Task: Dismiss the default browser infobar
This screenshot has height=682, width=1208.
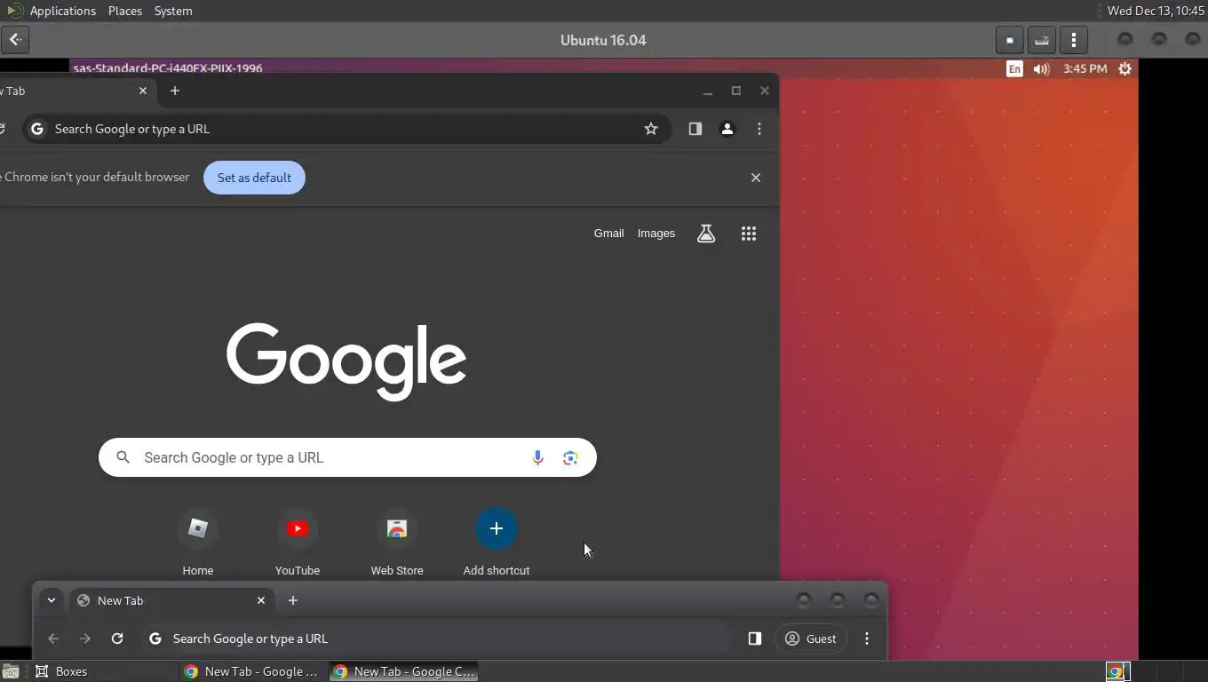Action: pyautogui.click(x=756, y=178)
